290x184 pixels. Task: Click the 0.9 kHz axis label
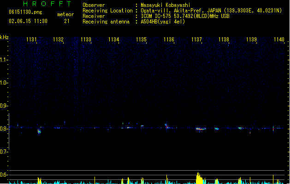(4, 106)
